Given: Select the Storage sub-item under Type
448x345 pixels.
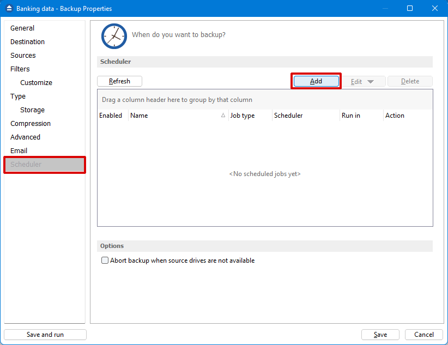Looking at the screenshot, I should point(33,110).
